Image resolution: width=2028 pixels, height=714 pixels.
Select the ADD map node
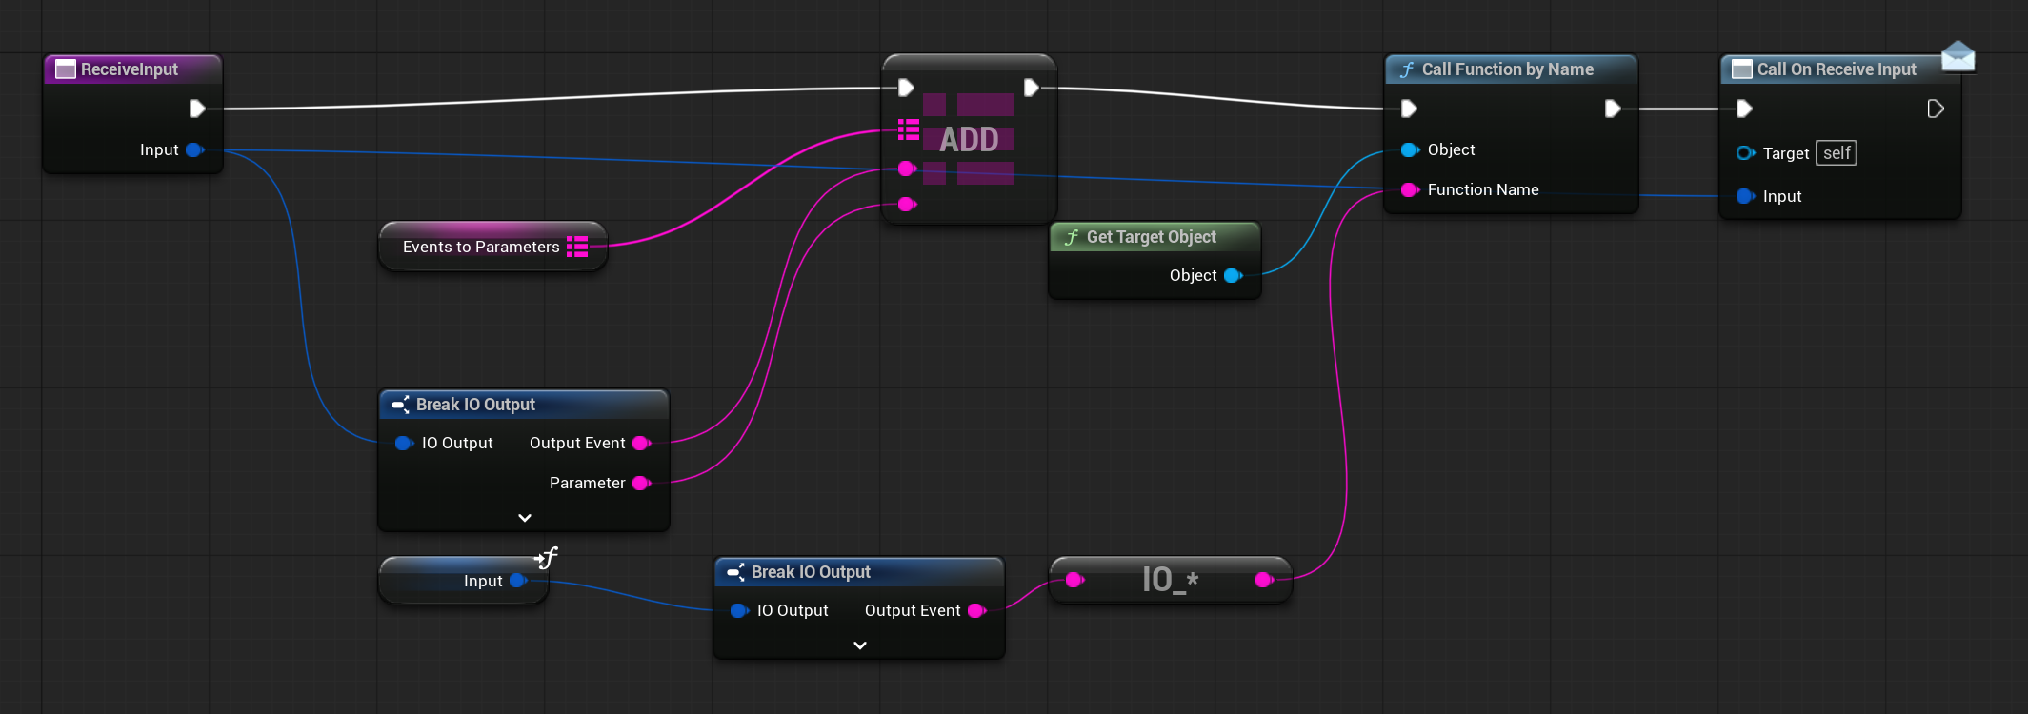pos(969,140)
